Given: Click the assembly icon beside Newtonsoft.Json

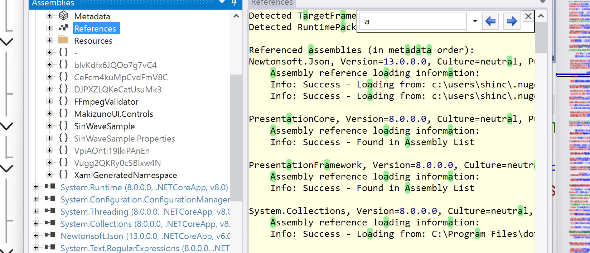Looking at the screenshot, I should pyautogui.click(x=50, y=235).
